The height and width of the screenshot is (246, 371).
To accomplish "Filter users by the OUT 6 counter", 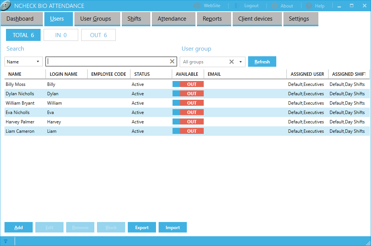I will click(x=98, y=35).
